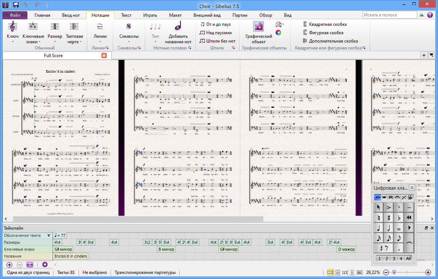Switch to the Играть tab
The height and width of the screenshot is (279, 438).
150,15
